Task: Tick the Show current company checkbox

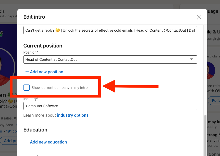Action: tap(27, 88)
